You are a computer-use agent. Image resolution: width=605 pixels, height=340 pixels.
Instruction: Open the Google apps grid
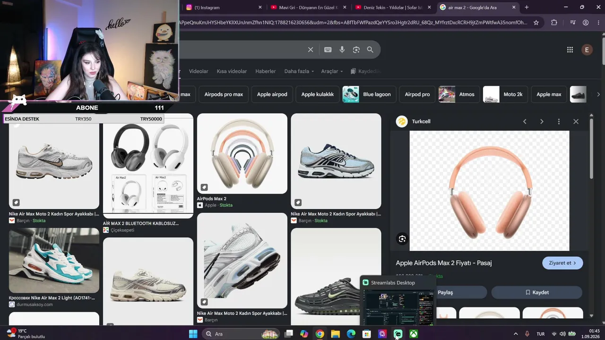point(570,50)
